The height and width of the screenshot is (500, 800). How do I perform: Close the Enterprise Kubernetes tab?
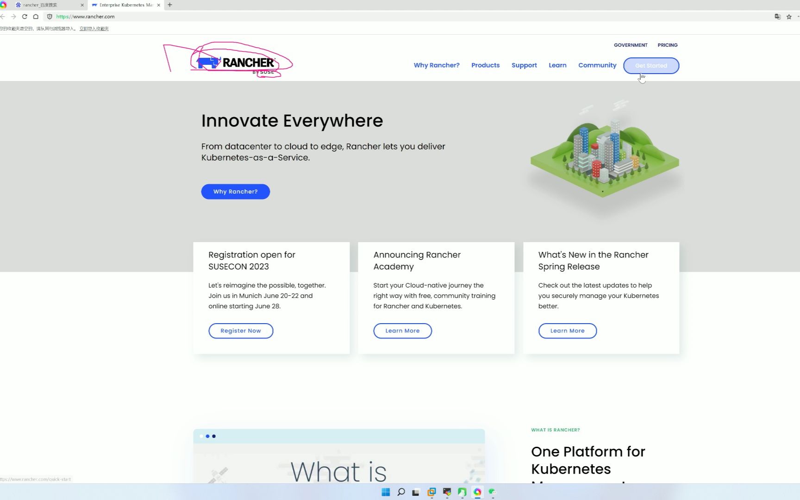pyautogui.click(x=159, y=5)
